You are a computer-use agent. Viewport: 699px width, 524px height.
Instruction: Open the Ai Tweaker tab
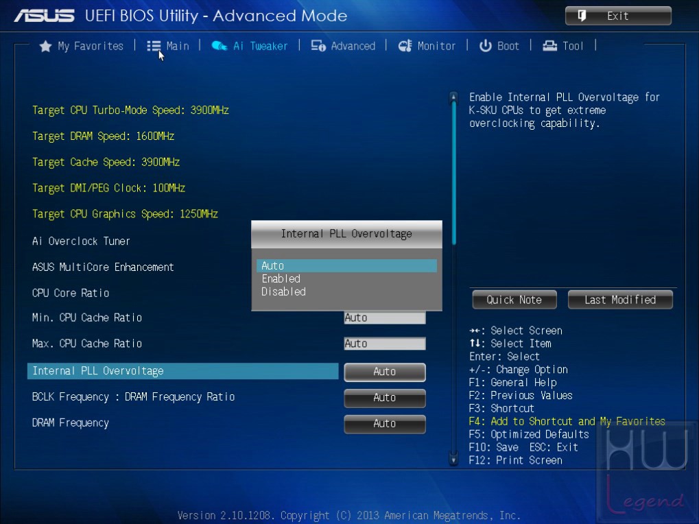(x=261, y=46)
